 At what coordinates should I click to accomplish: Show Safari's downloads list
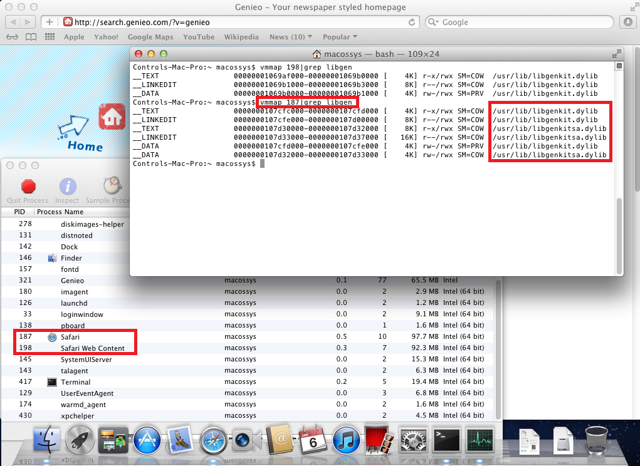pos(627,22)
